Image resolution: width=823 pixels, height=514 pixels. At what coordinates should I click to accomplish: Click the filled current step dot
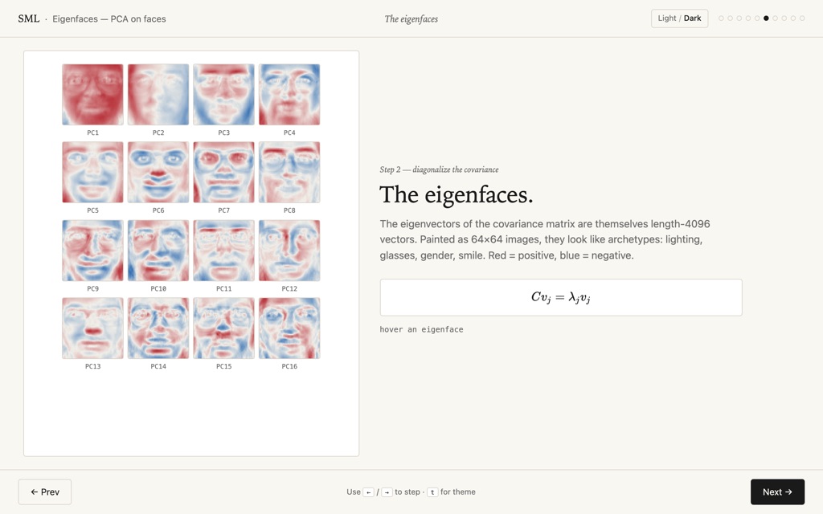pyautogui.click(x=766, y=18)
